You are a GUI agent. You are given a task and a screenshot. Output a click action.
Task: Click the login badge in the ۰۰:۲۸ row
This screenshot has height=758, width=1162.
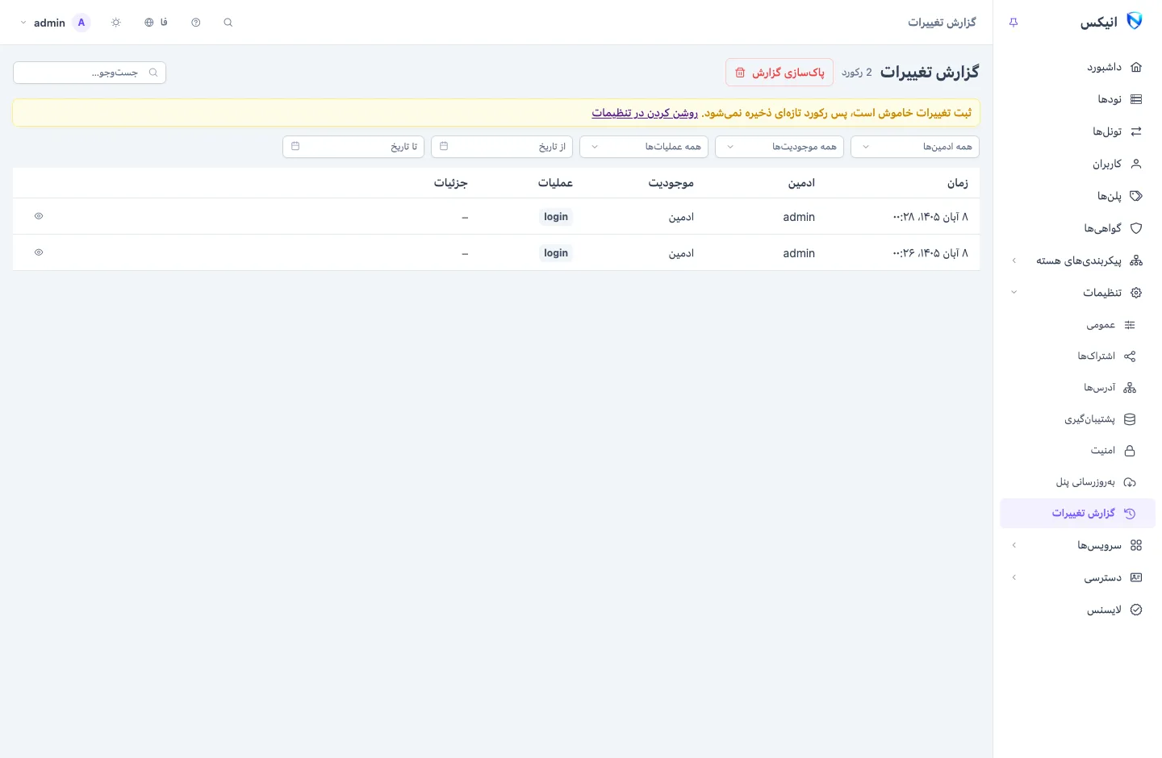[556, 217]
